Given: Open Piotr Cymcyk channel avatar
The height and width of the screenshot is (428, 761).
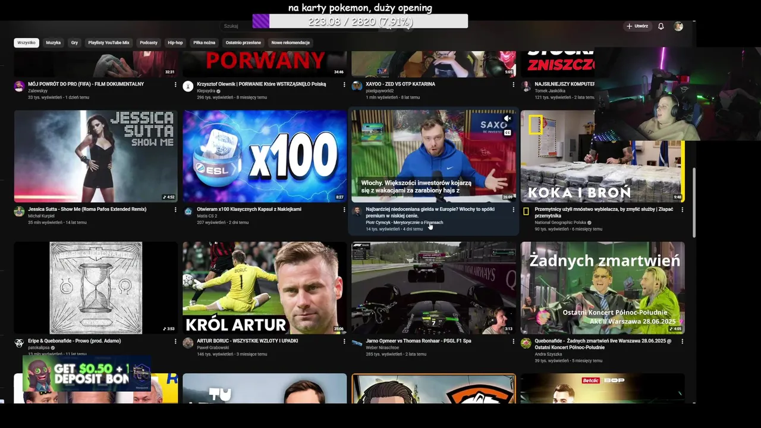Looking at the screenshot, I should (x=357, y=212).
